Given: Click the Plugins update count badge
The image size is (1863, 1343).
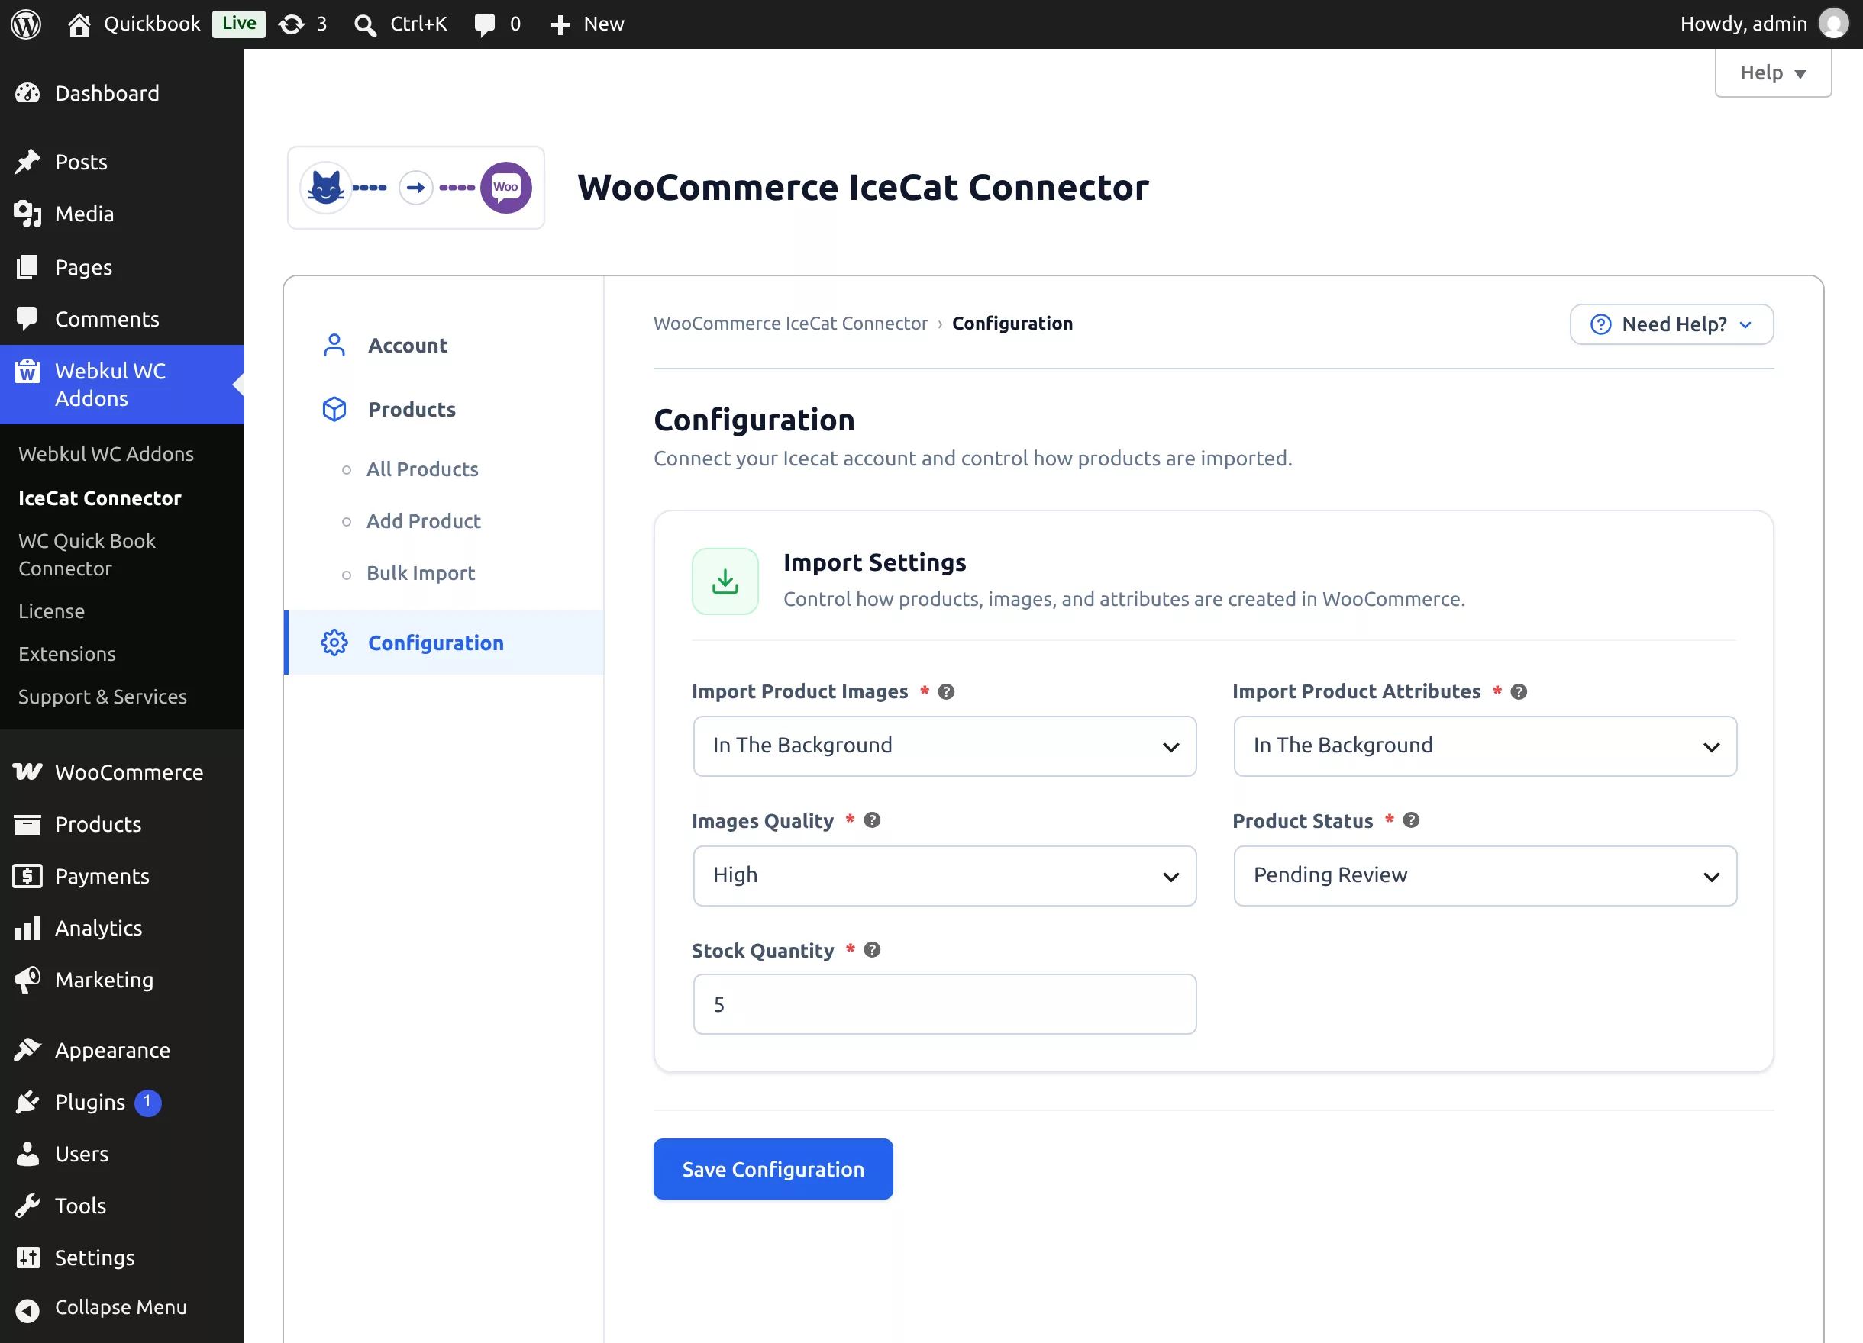Looking at the screenshot, I should (148, 1102).
